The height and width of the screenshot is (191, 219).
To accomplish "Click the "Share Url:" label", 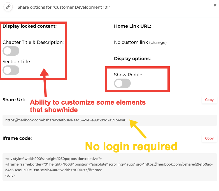I will (14, 100).
